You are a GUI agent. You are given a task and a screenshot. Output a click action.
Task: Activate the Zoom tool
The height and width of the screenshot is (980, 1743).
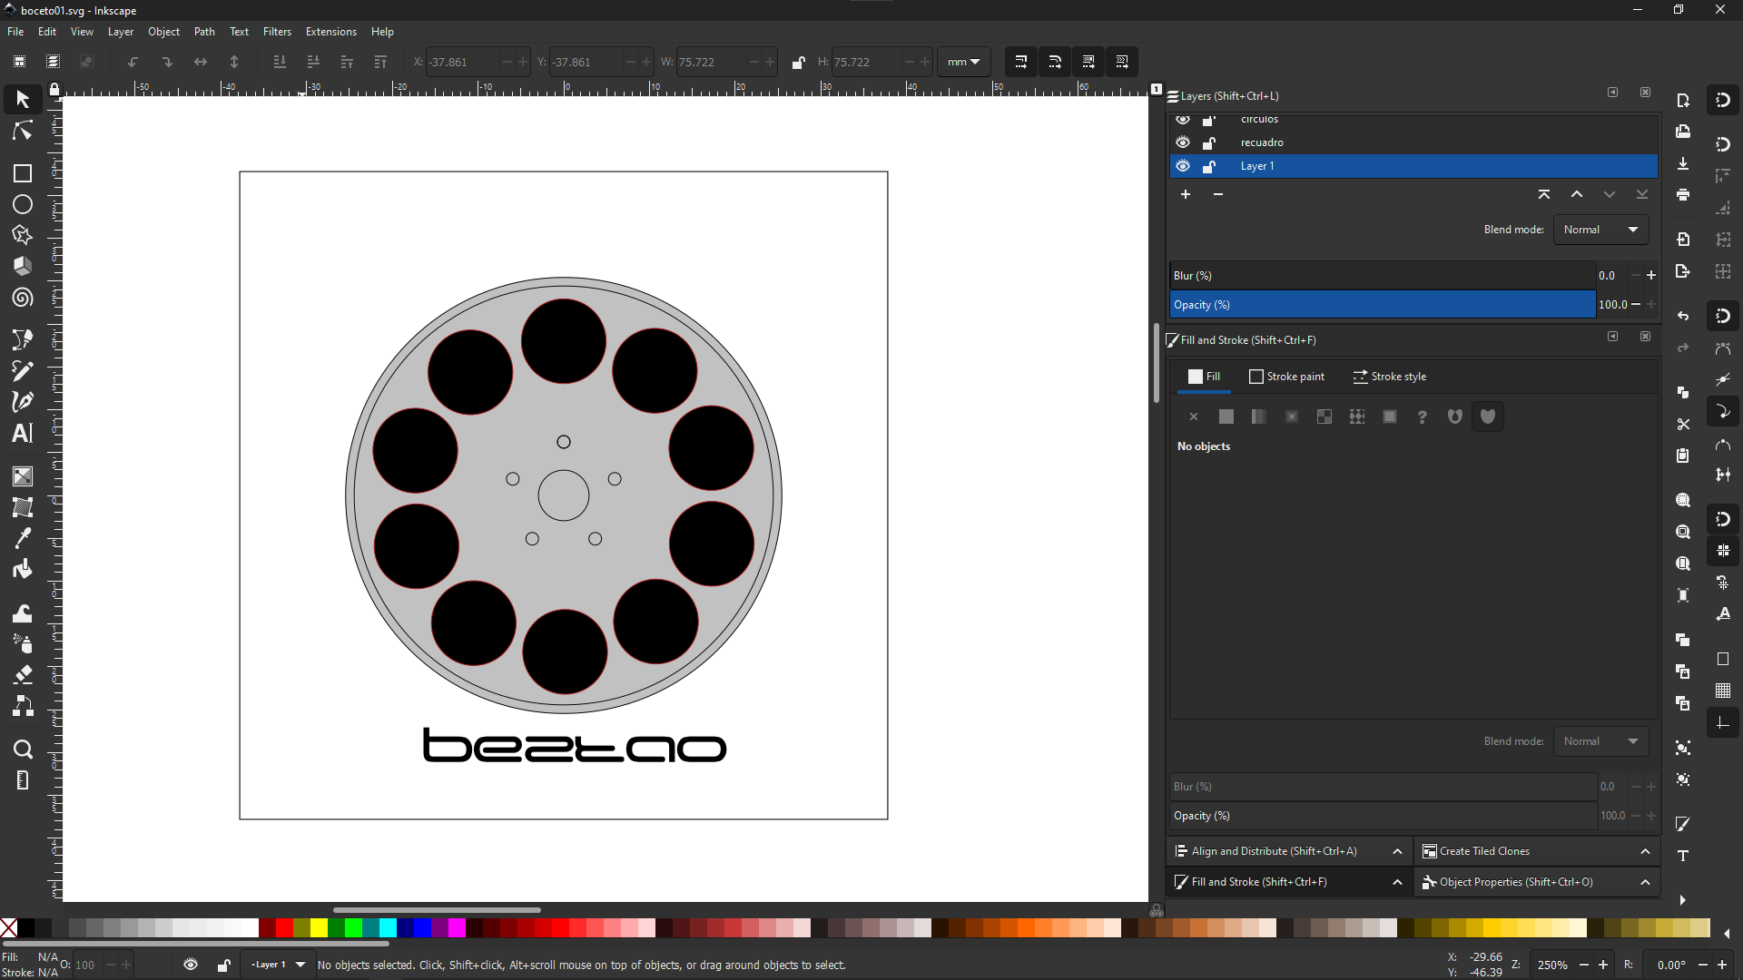[23, 750]
